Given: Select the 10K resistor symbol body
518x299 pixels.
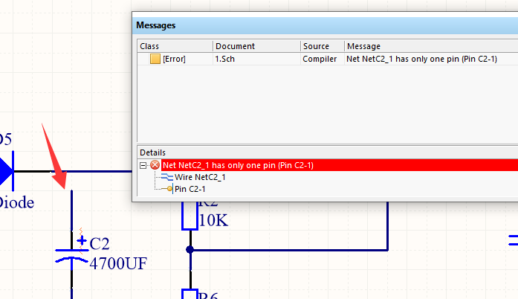Looking at the screenshot, I should click(190, 216).
